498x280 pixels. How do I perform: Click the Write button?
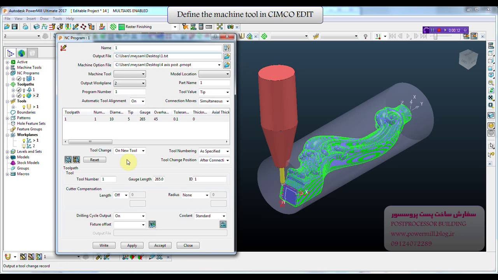pos(104,245)
